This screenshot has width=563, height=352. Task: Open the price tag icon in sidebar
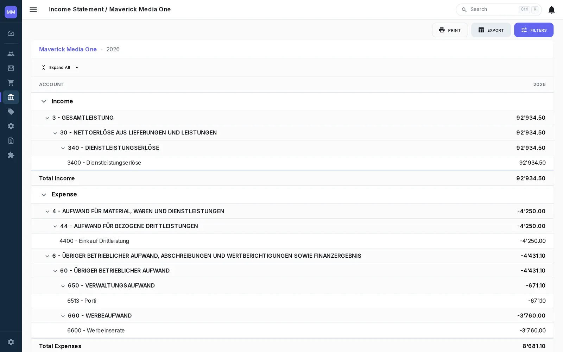11,112
